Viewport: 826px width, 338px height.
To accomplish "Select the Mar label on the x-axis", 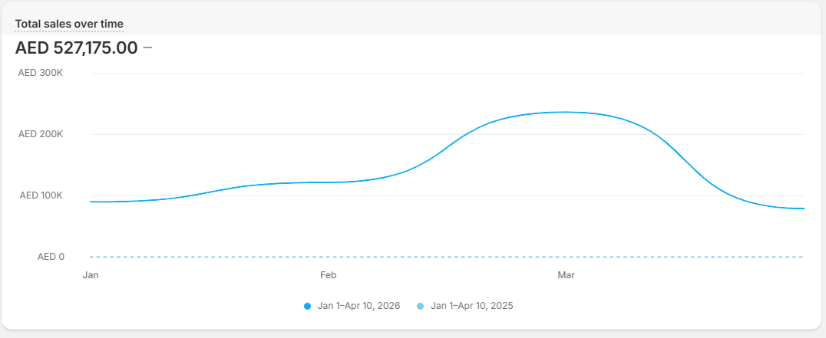I will 567,274.
